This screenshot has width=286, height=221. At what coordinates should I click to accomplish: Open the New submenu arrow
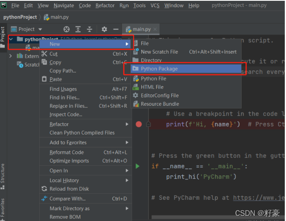coord(127,44)
